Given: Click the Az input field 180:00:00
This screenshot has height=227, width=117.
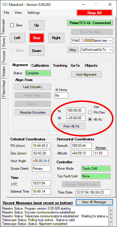Looking at the screenshot, I should pyautogui.click(x=76, y=111).
